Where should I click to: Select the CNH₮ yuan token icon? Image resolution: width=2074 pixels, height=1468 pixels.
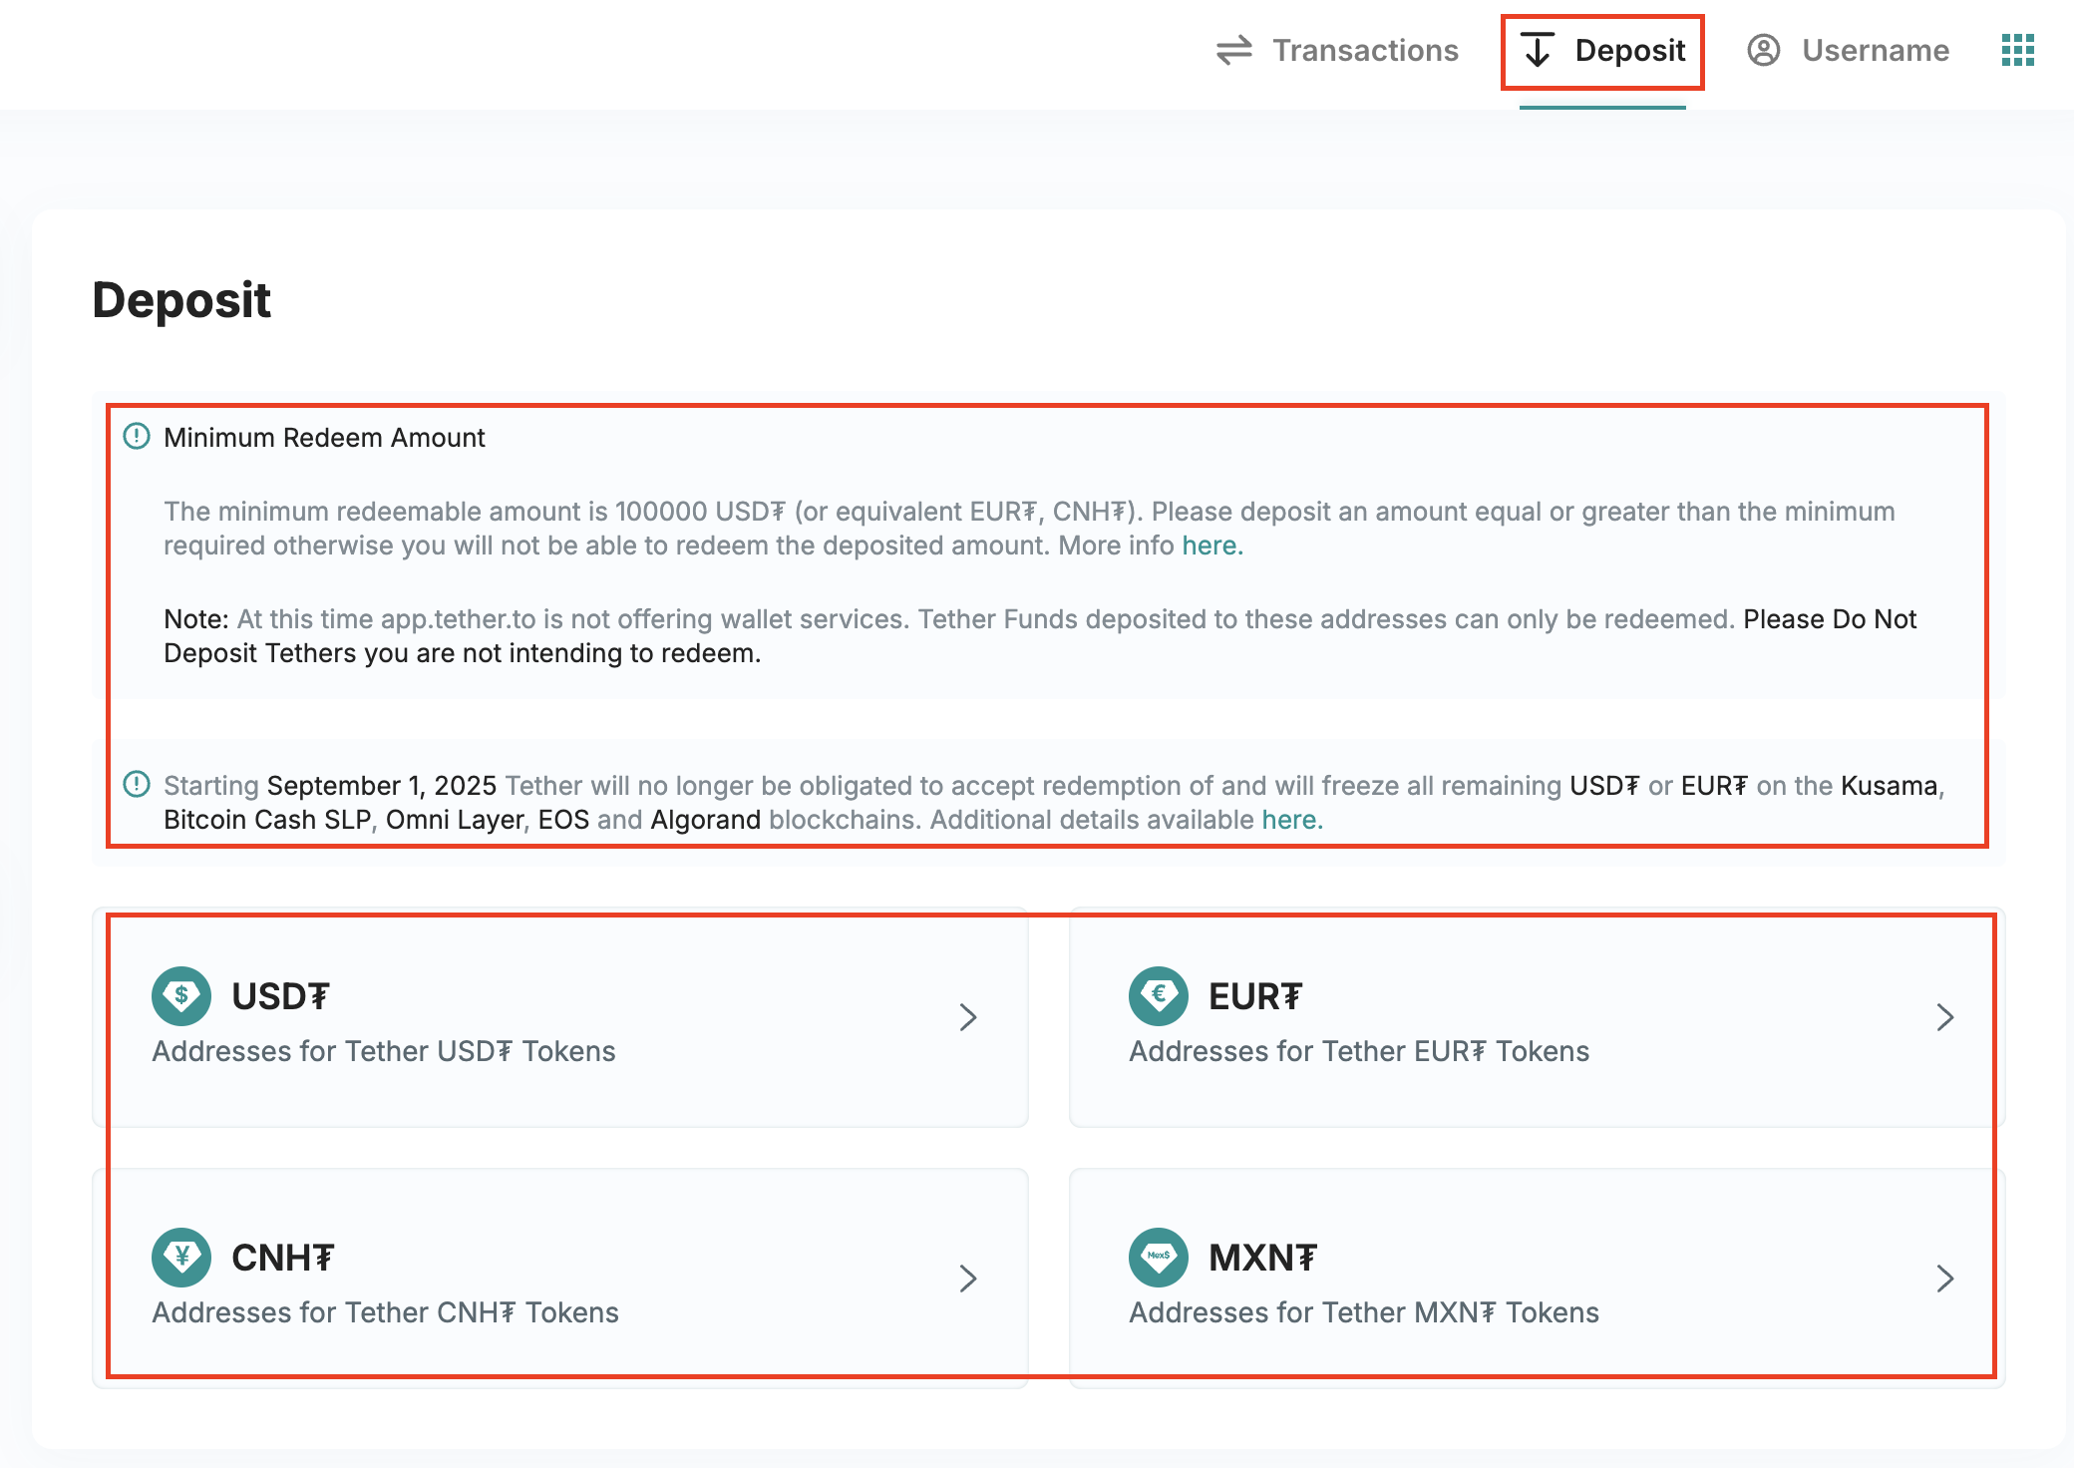pyautogui.click(x=180, y=1257)
